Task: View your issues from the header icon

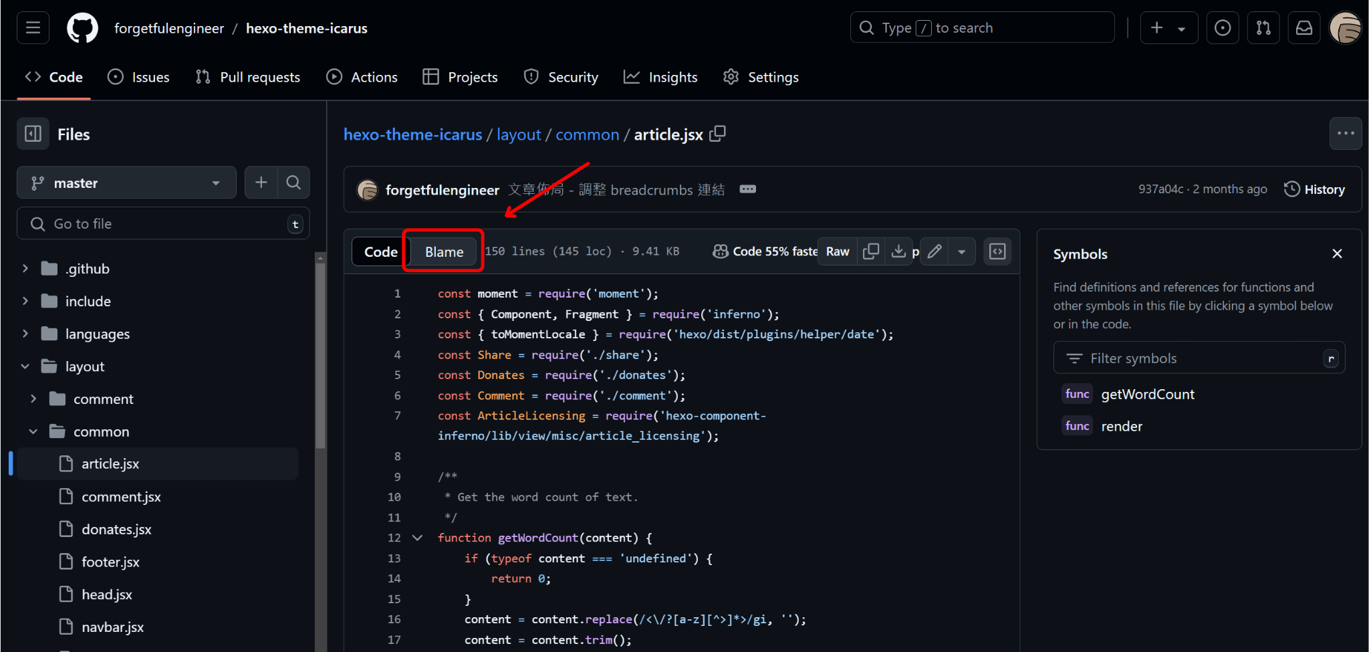Action: click(x=1223, y=28)
